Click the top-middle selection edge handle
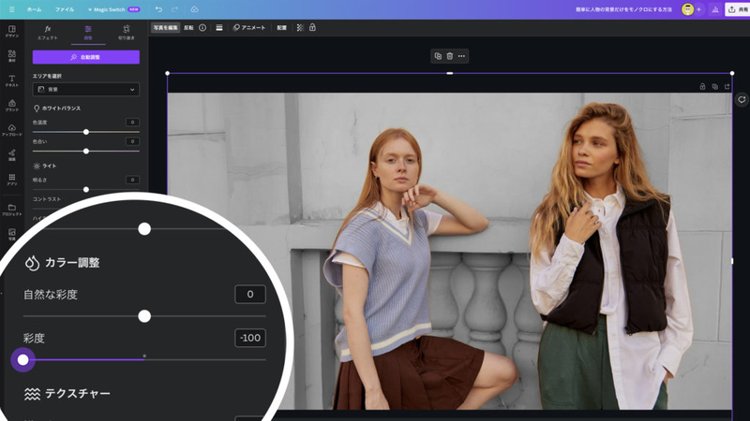Viewport: 750px width, 421px height. pos(450,73)
